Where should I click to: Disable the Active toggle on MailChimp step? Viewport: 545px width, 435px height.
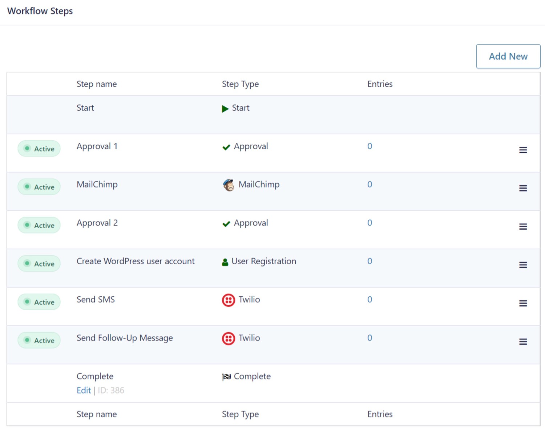pos(39,187)
